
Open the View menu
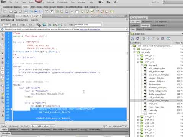[x=24, y=2]
